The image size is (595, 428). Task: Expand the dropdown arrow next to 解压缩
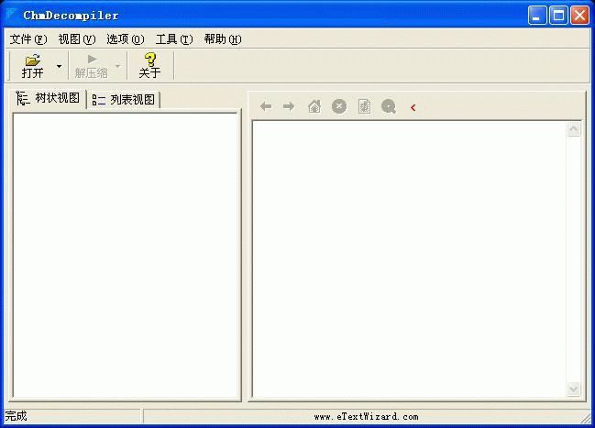[x=117, y=66]
